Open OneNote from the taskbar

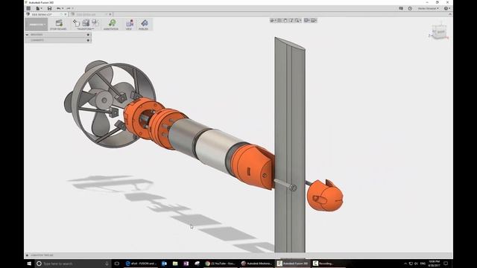point(186,264)
